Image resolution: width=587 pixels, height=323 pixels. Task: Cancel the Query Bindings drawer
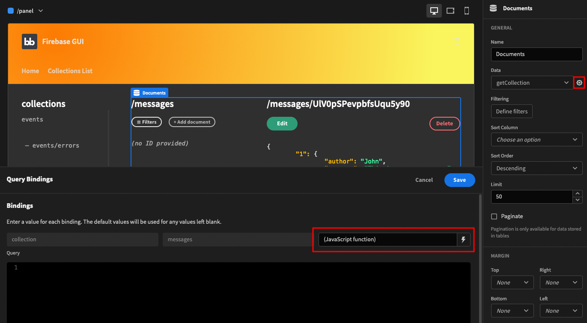click(x=424, y=180)
